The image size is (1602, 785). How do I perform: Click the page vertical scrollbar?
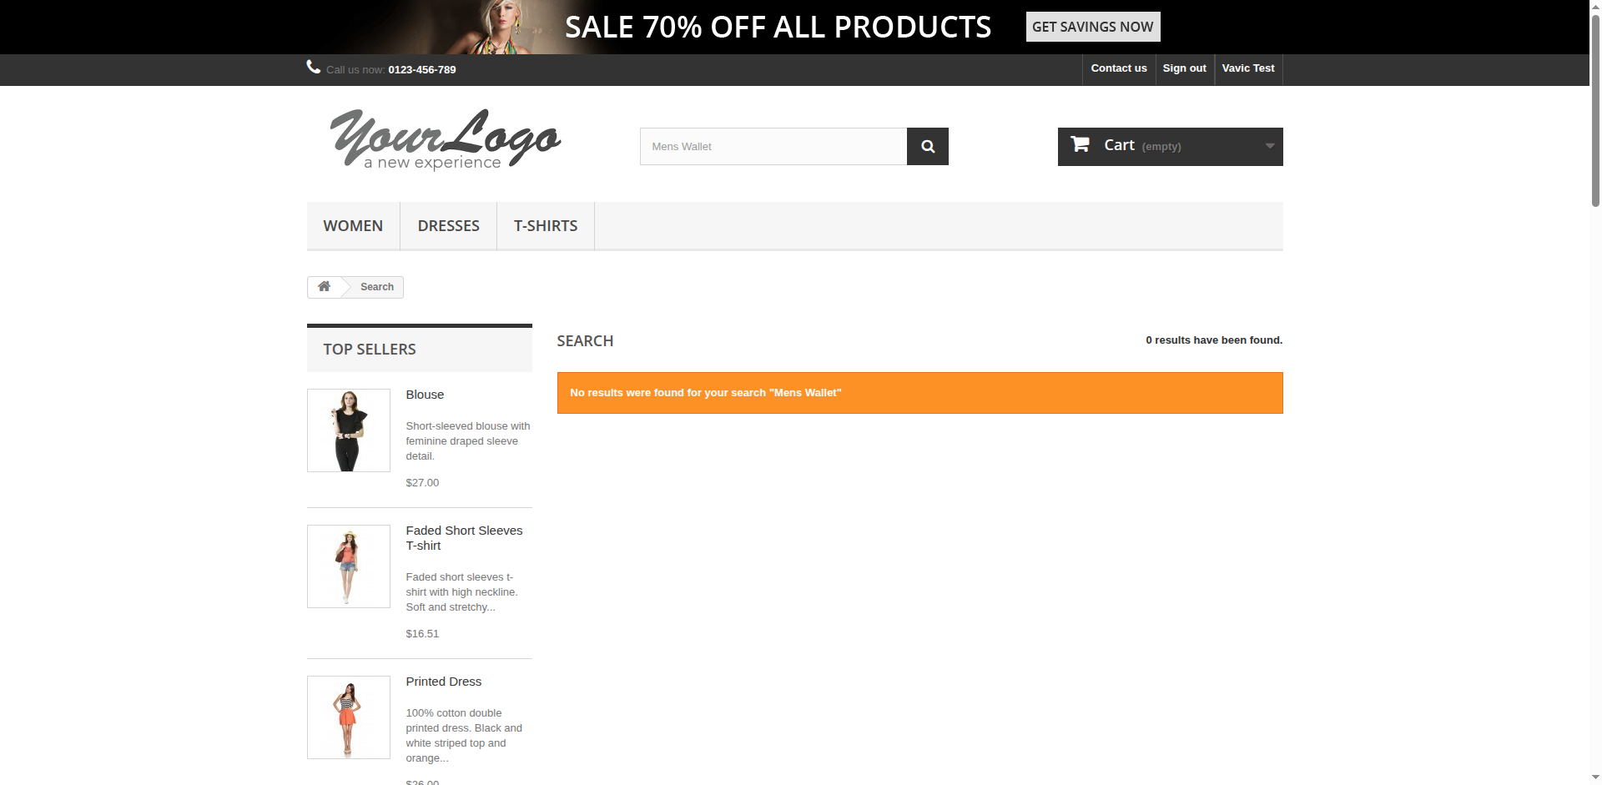coord(1595,108)
